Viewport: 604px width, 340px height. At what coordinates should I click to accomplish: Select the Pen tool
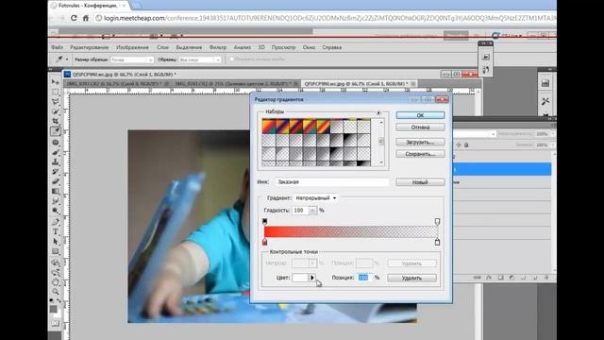pos(56,222)
